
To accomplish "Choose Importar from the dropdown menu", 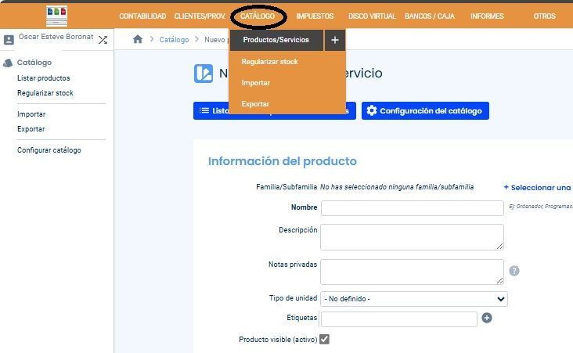I will pyautogui.click(x=255, y=83).
